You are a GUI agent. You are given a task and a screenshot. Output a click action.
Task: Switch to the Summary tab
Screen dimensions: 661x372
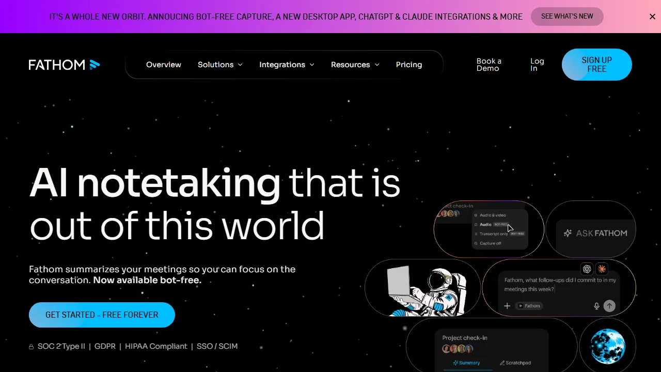[x=466, y=363]
